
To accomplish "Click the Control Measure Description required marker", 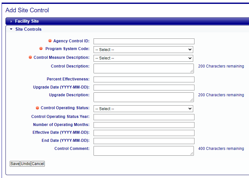I will click(x=30, y=57).
